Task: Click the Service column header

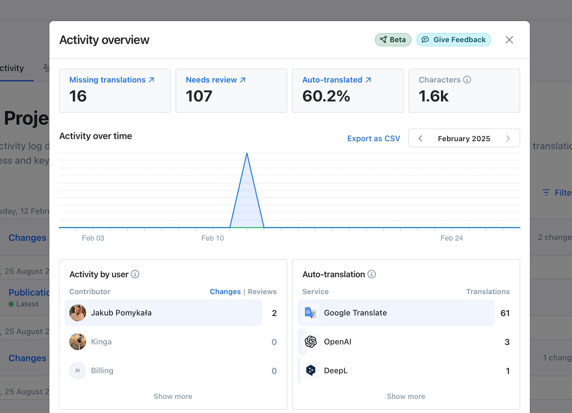Action: (316, 292)
